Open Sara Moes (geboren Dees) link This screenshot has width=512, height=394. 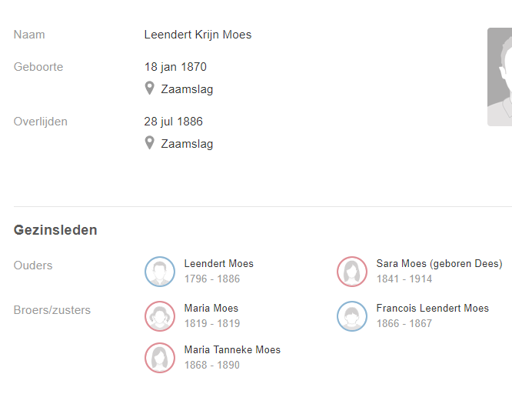coord(439,263)
